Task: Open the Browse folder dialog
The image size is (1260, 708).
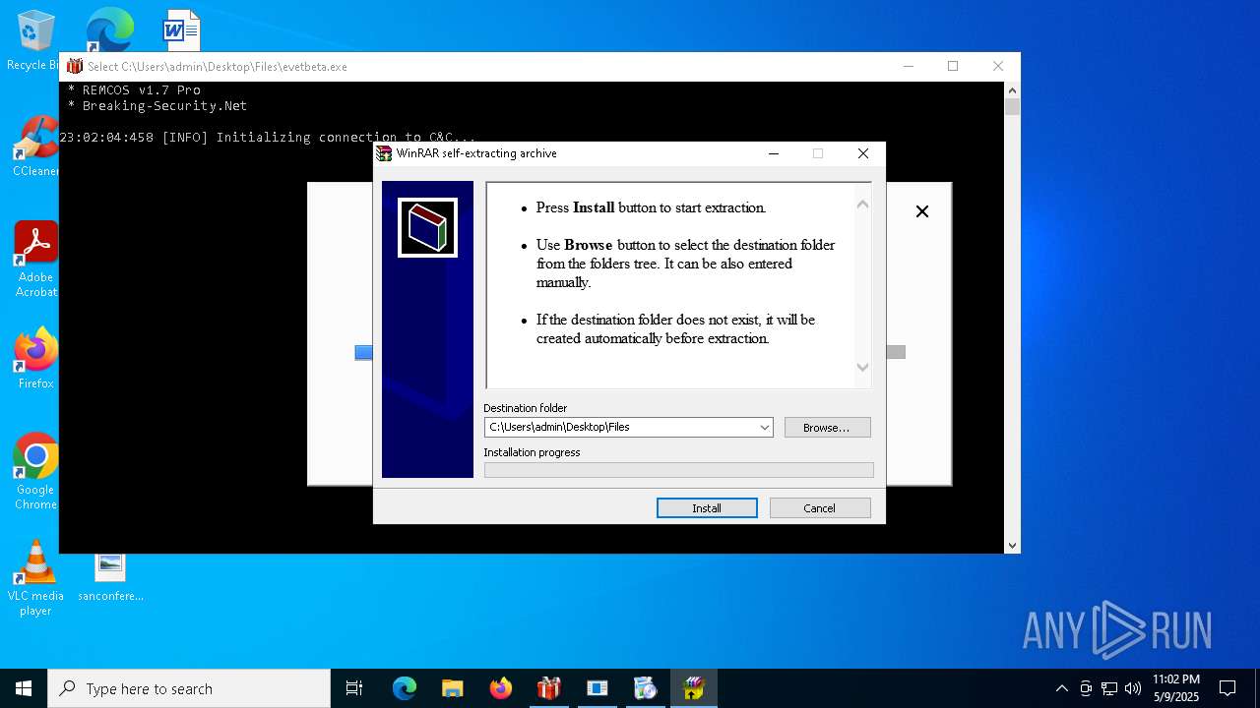Action: (x=827, y=428)
